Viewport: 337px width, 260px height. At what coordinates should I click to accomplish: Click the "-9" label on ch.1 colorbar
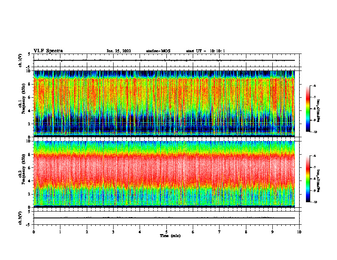314,120
